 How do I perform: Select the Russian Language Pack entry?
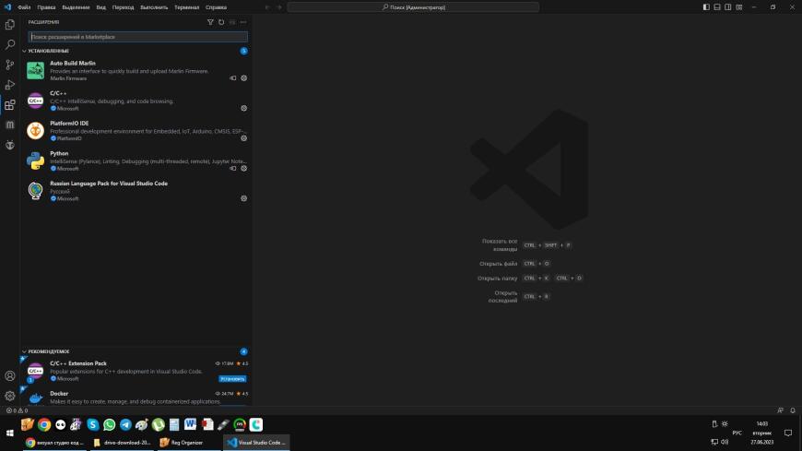(136, 191)
